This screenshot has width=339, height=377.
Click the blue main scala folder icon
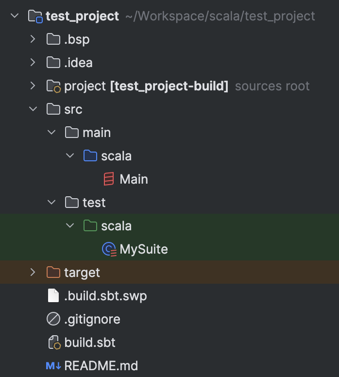(x=90, y=156)
